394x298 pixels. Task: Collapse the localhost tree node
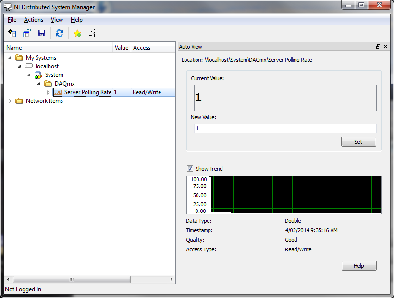(x=19, y=66)
